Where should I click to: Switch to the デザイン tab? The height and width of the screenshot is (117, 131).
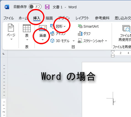pos(64,18)
